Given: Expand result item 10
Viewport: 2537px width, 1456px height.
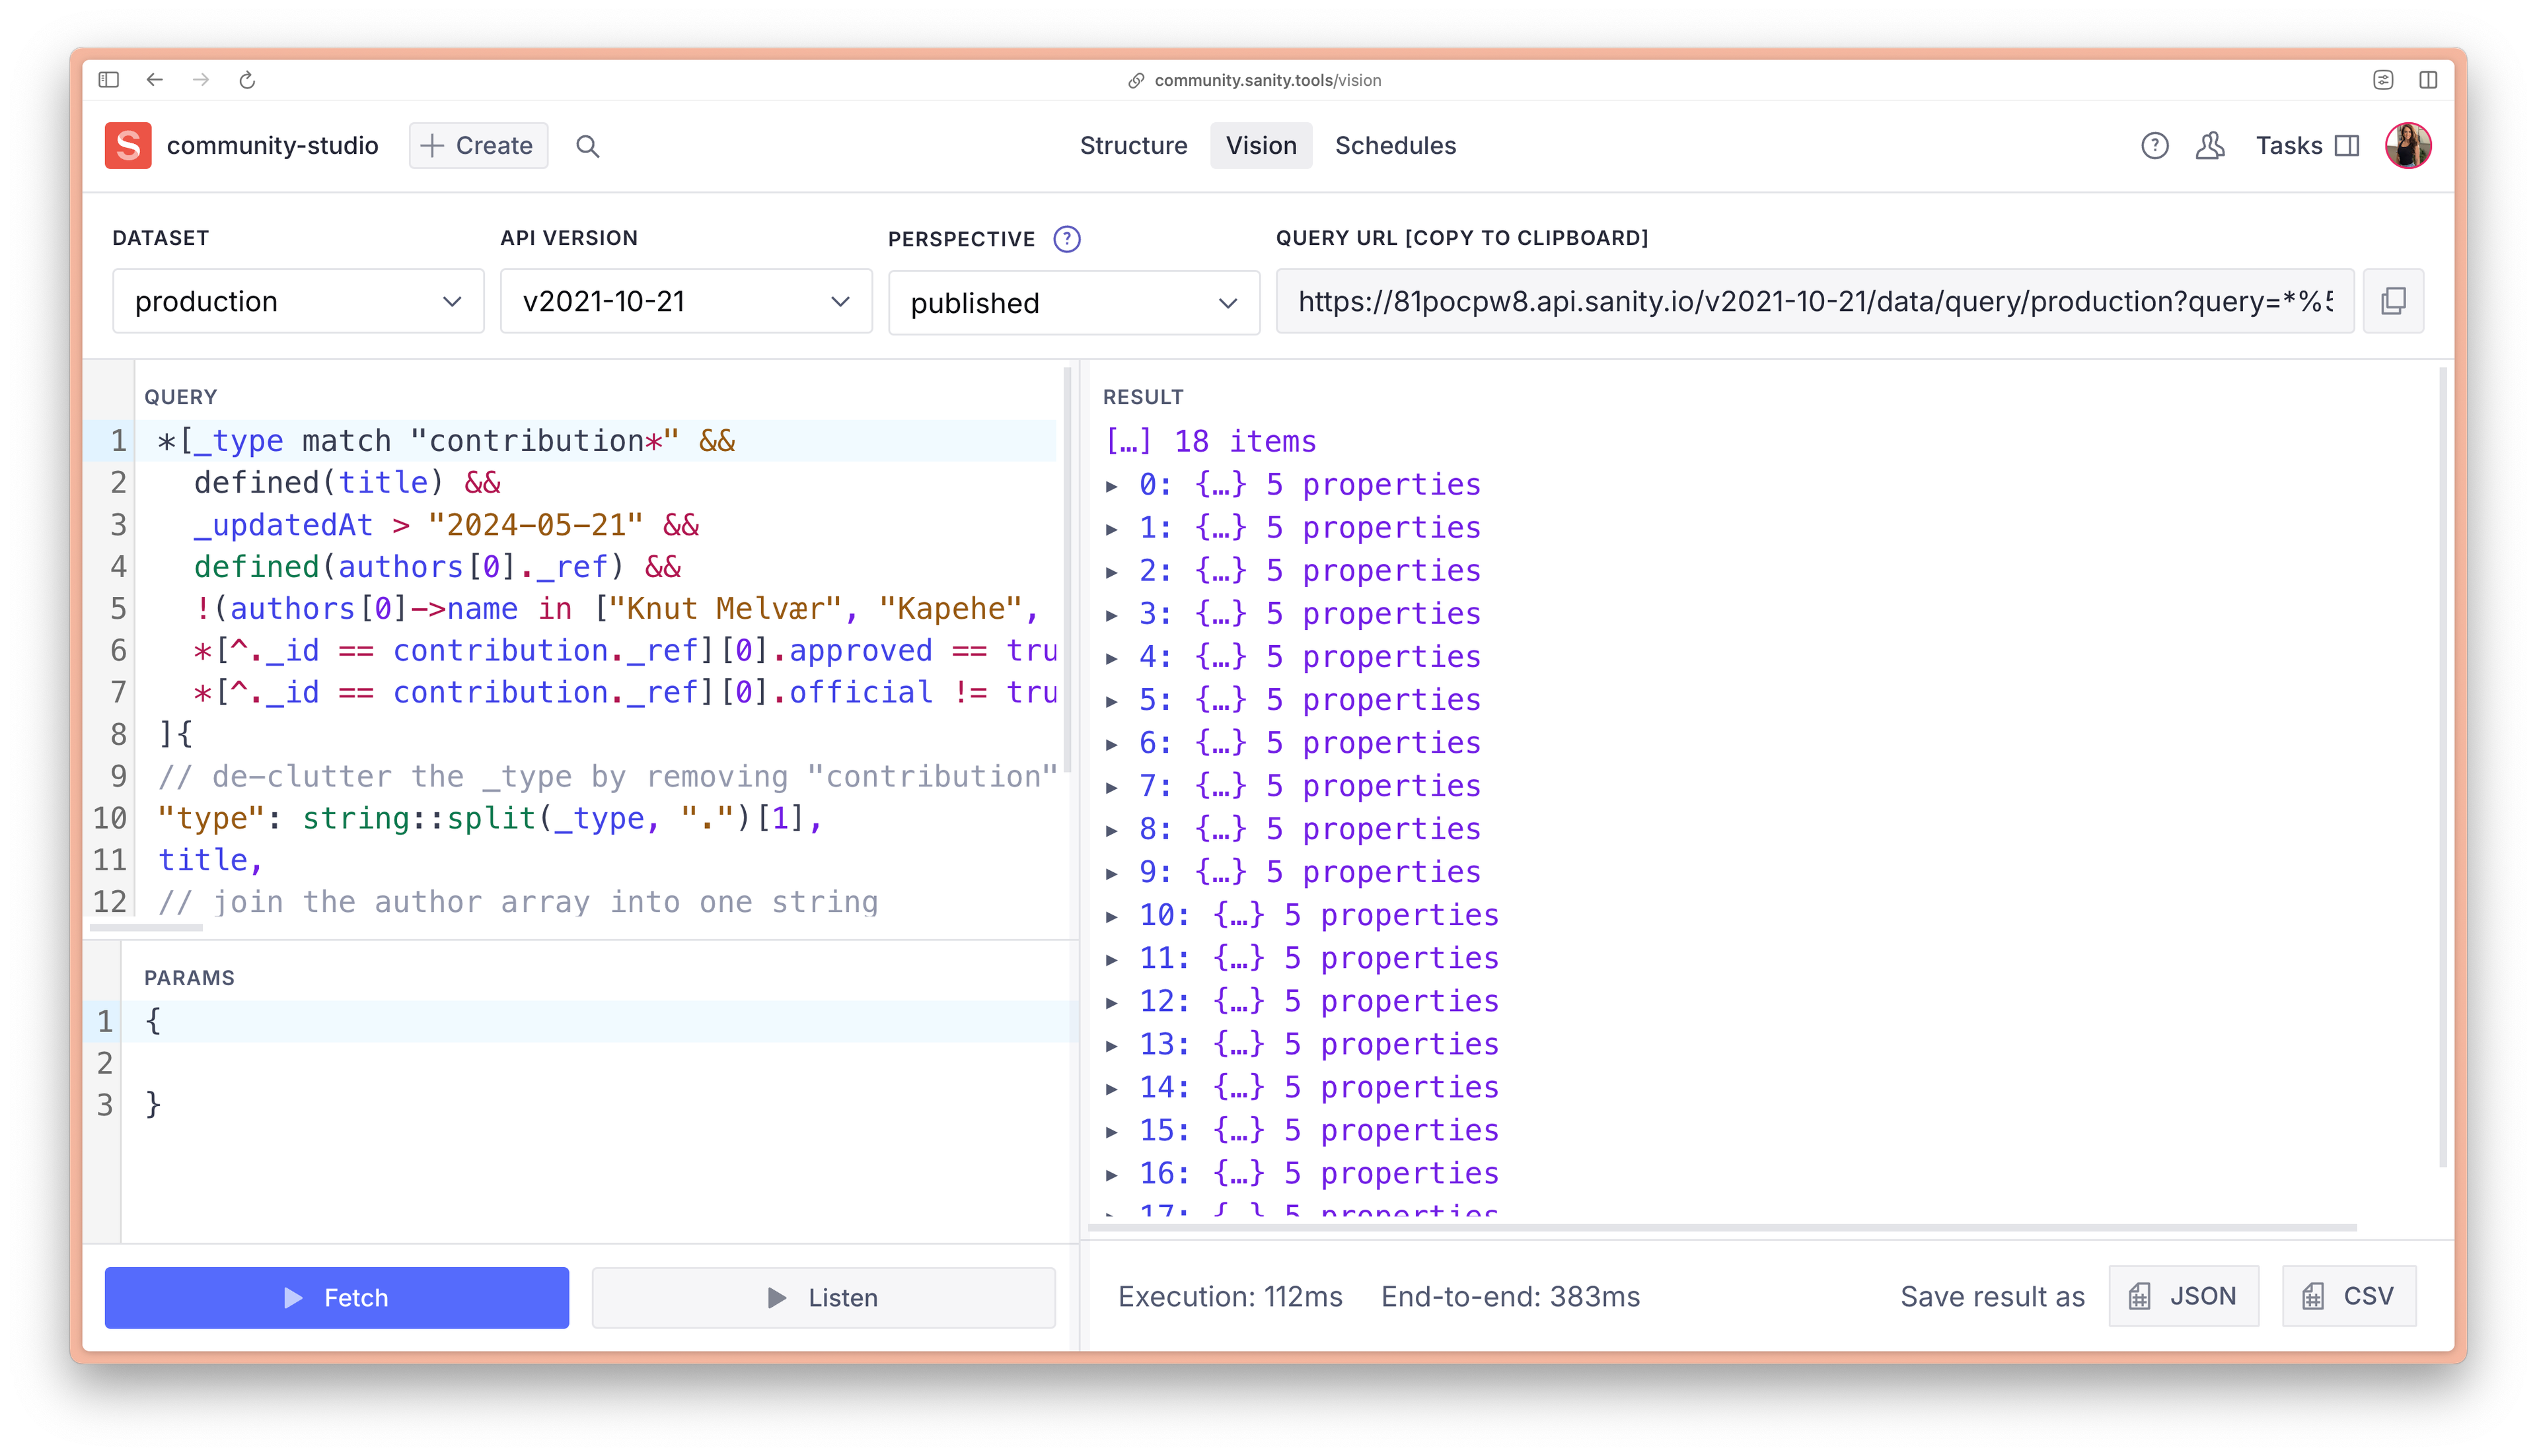Looking at the screenshot, I should pos(1111,916).
